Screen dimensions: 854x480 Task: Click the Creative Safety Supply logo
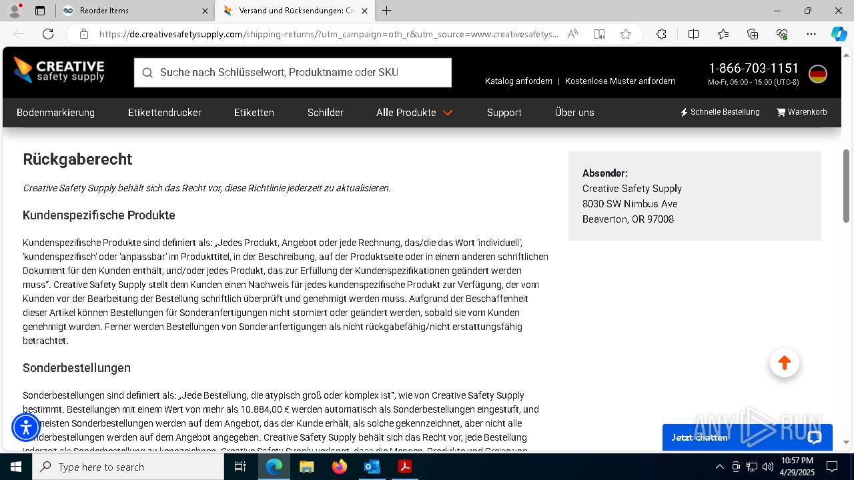[x=59, y=71]
